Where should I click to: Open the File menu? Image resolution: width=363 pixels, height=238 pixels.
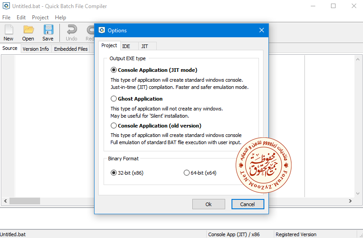6,18
